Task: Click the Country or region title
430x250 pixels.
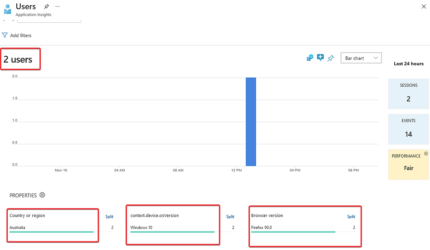Action: 27,216
